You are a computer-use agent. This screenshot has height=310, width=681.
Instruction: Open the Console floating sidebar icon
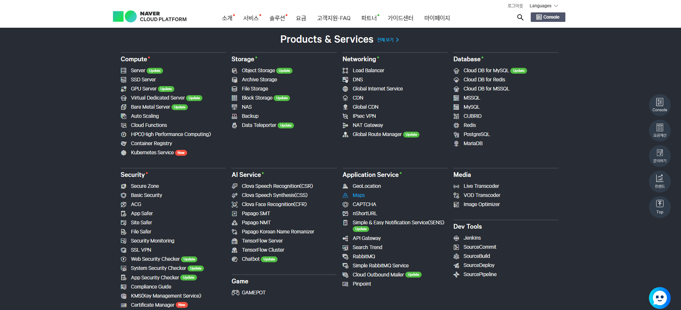point(659,105)
